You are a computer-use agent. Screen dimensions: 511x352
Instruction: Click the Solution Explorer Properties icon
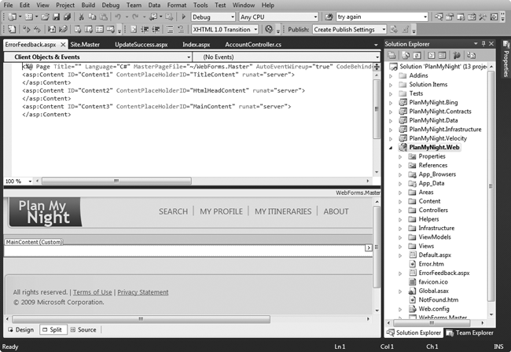coord(392,55)
